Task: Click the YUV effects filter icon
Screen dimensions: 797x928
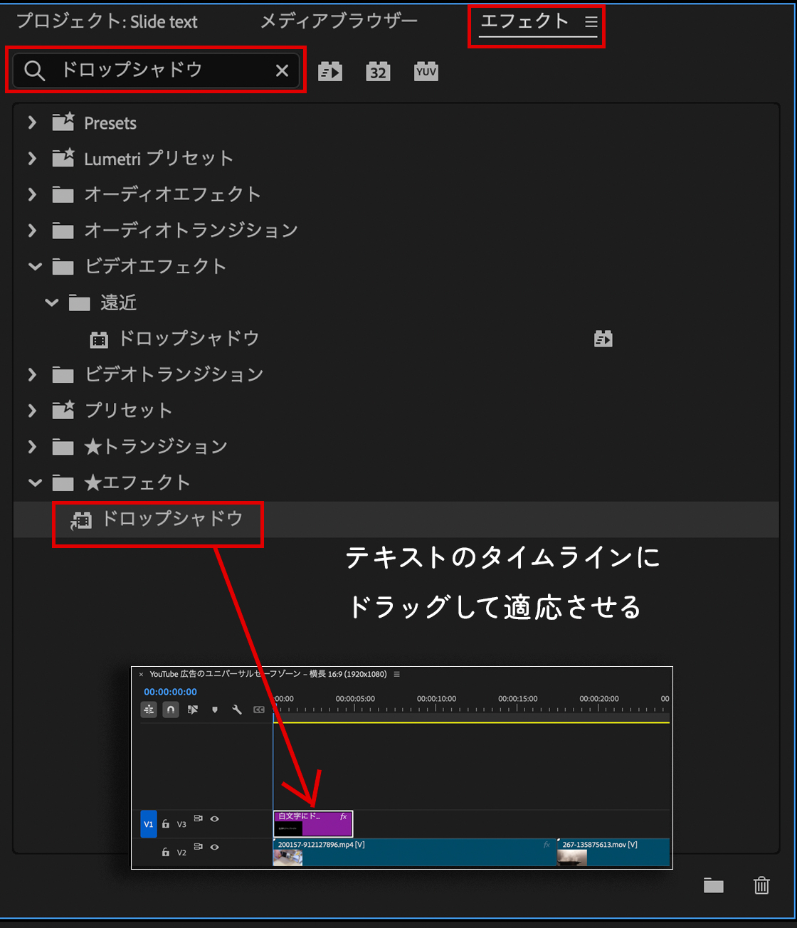Action: click(x=426, y=71)
